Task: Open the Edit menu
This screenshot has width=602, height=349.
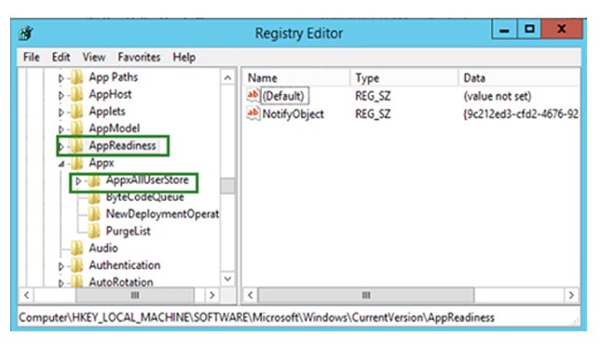Action: pos(62,57)
